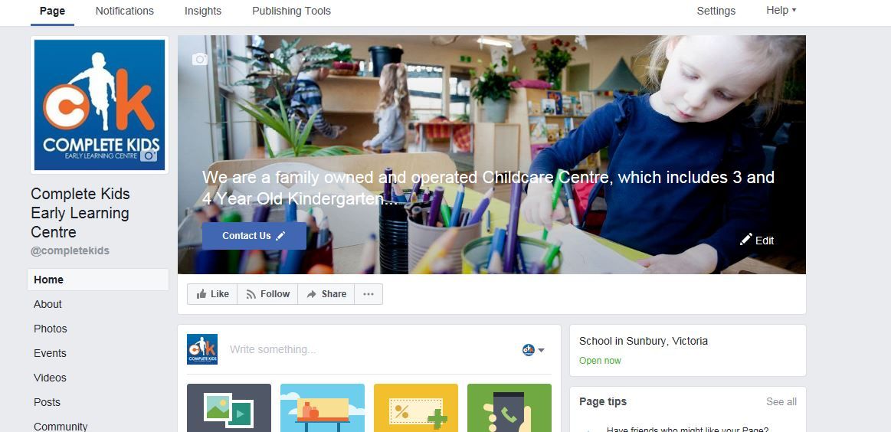Expand the Help dropdown menu

(781, 10)
